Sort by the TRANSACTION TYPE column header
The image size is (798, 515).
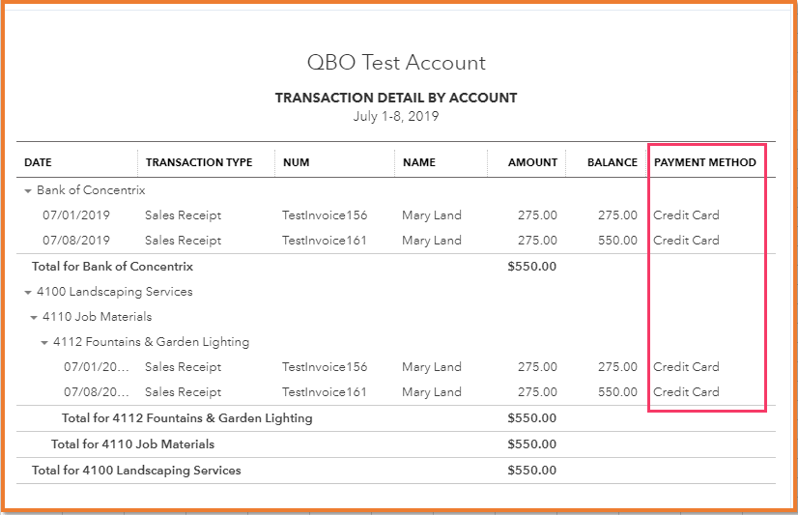[x=199, y=162]
